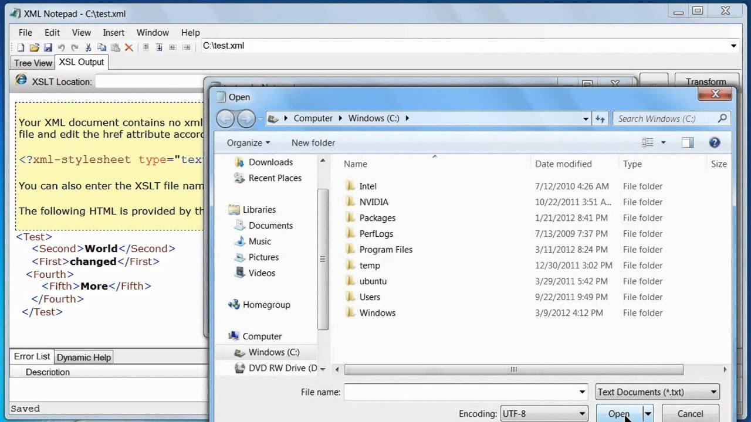Select the NVIDIA folder
This screenshot has height=422, width=751.
pyautogui.click(x=374, y=202)
